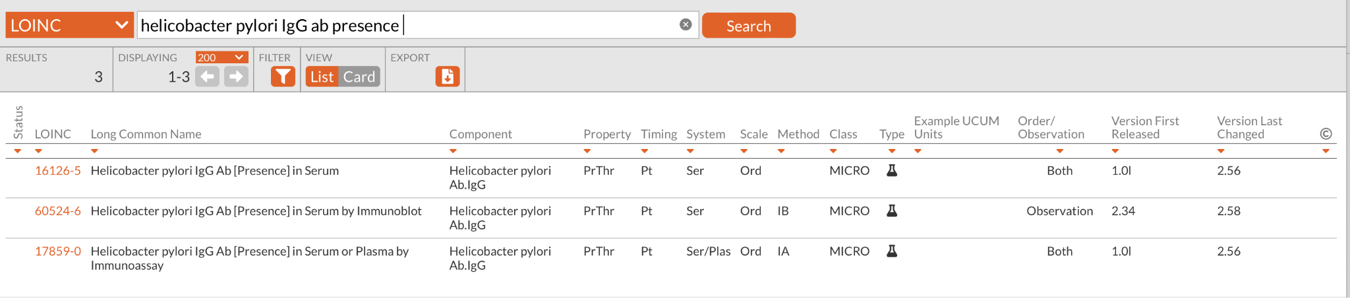Open Timing column filter arrow
Screen dimensions: 1350x298
[645, 151]
